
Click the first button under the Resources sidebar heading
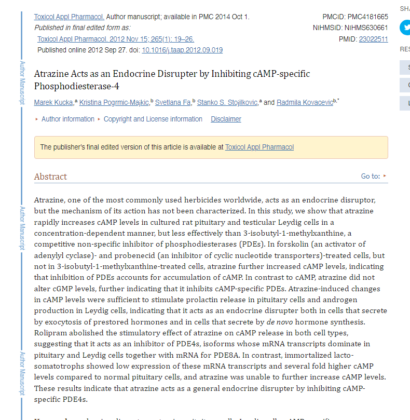pyautogui.click(x=405, y=68)
